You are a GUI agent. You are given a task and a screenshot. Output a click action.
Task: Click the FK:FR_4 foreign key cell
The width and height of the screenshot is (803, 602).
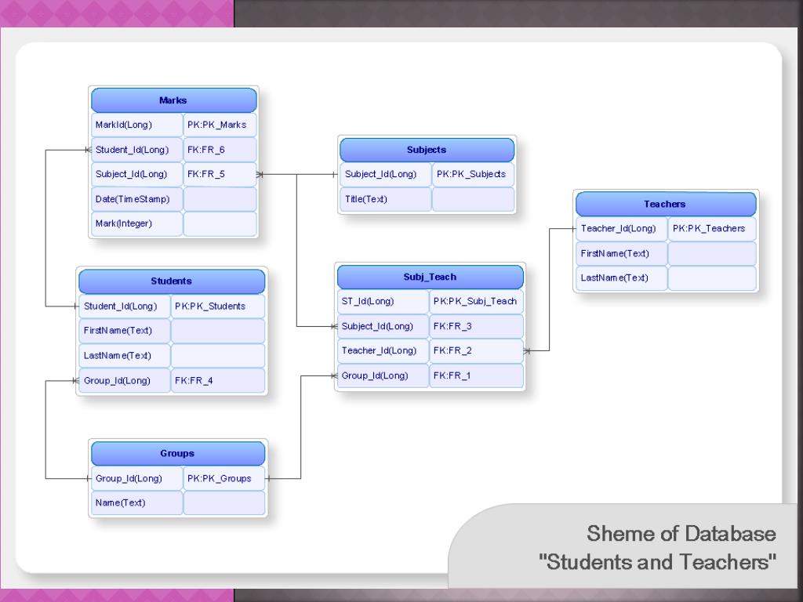click(218, 379)
